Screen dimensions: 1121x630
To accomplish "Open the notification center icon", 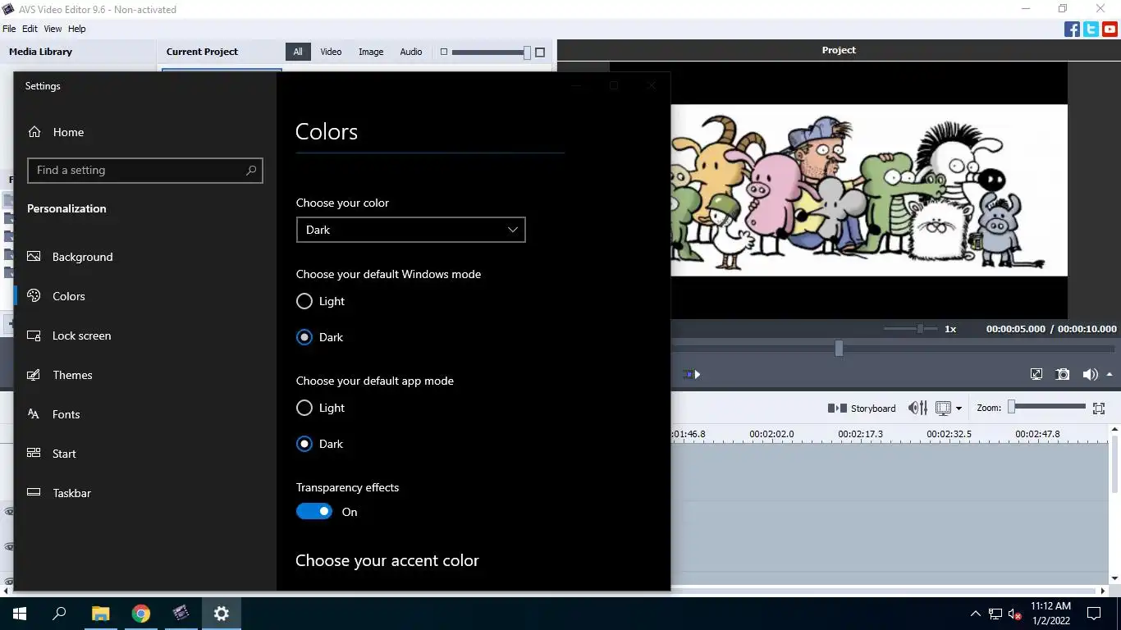I will click(x=1094, y=613).
